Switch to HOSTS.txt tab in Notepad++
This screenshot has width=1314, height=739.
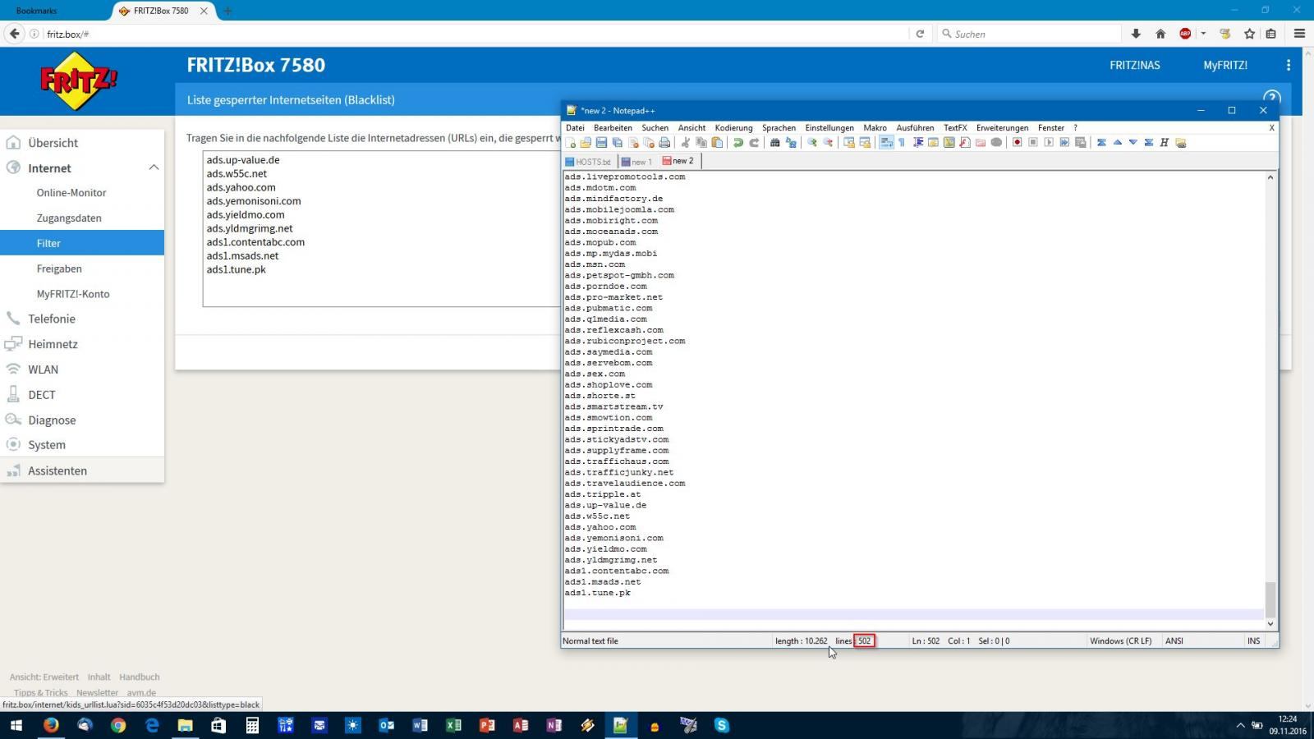coord(589,162)
